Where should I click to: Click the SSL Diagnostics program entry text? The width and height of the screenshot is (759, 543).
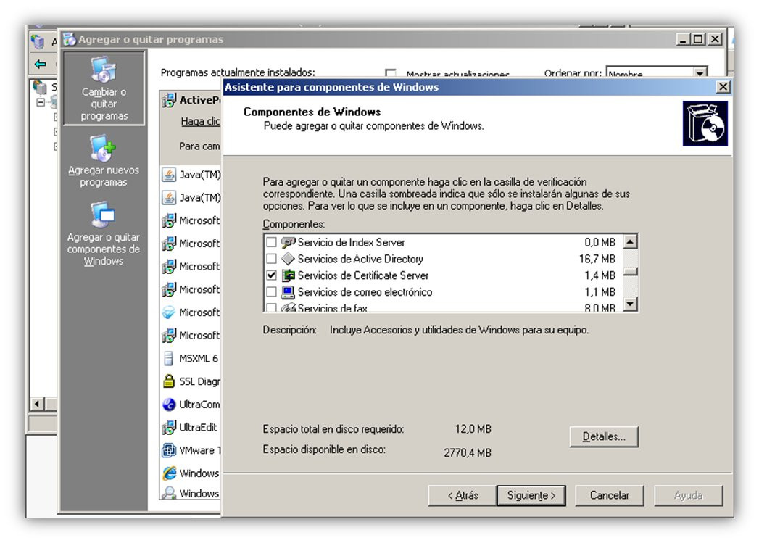tap(199, 381)
